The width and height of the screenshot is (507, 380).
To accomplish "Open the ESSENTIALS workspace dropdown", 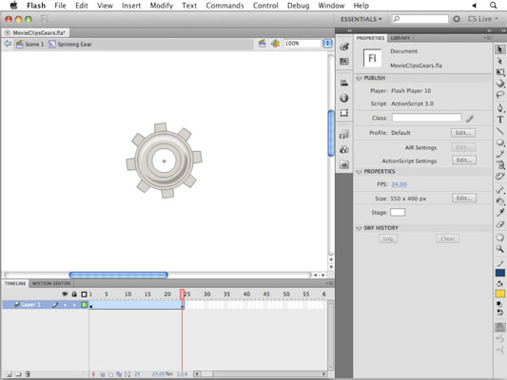I will (x=361, y=19).
